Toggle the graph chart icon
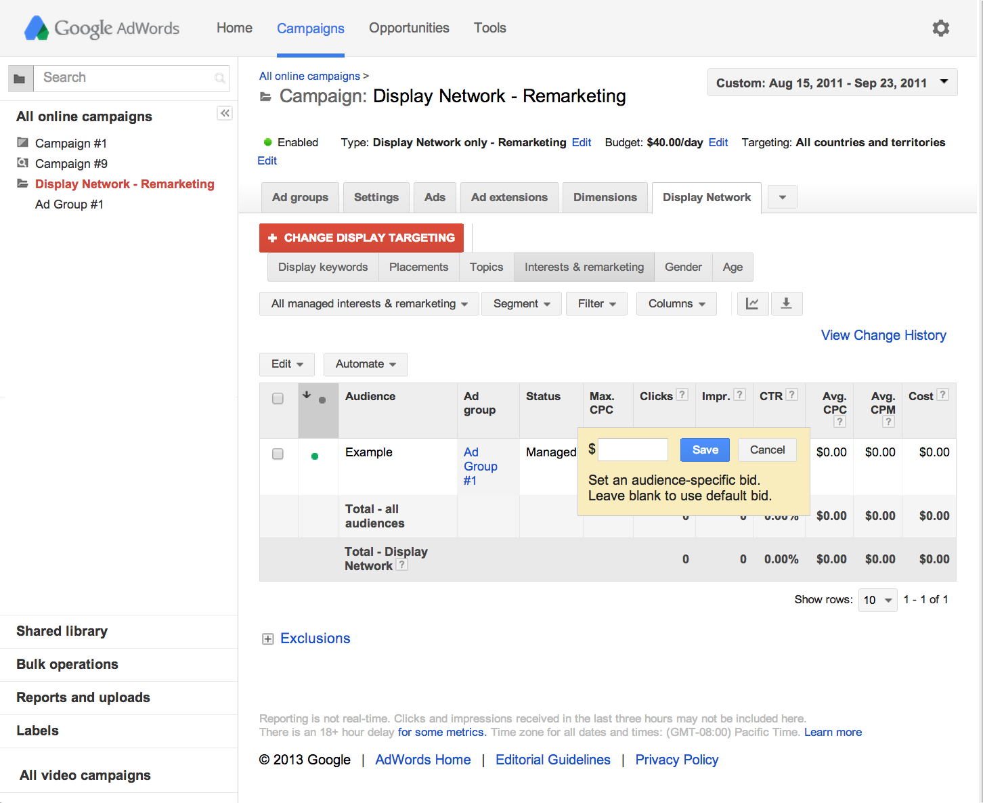983x803 pixels. pos(752,303)
